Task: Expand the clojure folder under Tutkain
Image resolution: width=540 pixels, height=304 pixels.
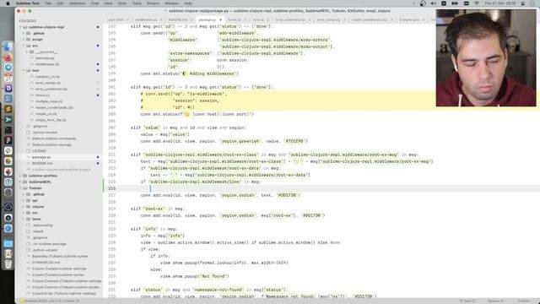Action: pos(24,206)
